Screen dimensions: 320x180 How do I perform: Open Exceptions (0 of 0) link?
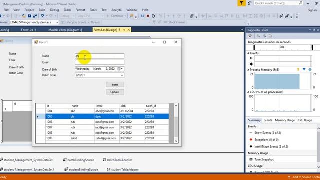click(x=266, y=140)
